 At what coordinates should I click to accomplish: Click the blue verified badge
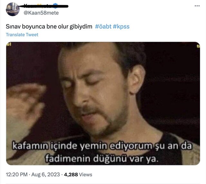pos(56,6)
